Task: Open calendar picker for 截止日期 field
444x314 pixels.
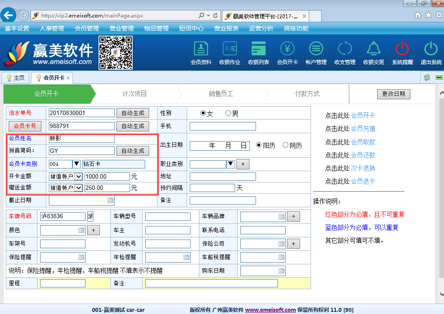Action: (110, 200)
